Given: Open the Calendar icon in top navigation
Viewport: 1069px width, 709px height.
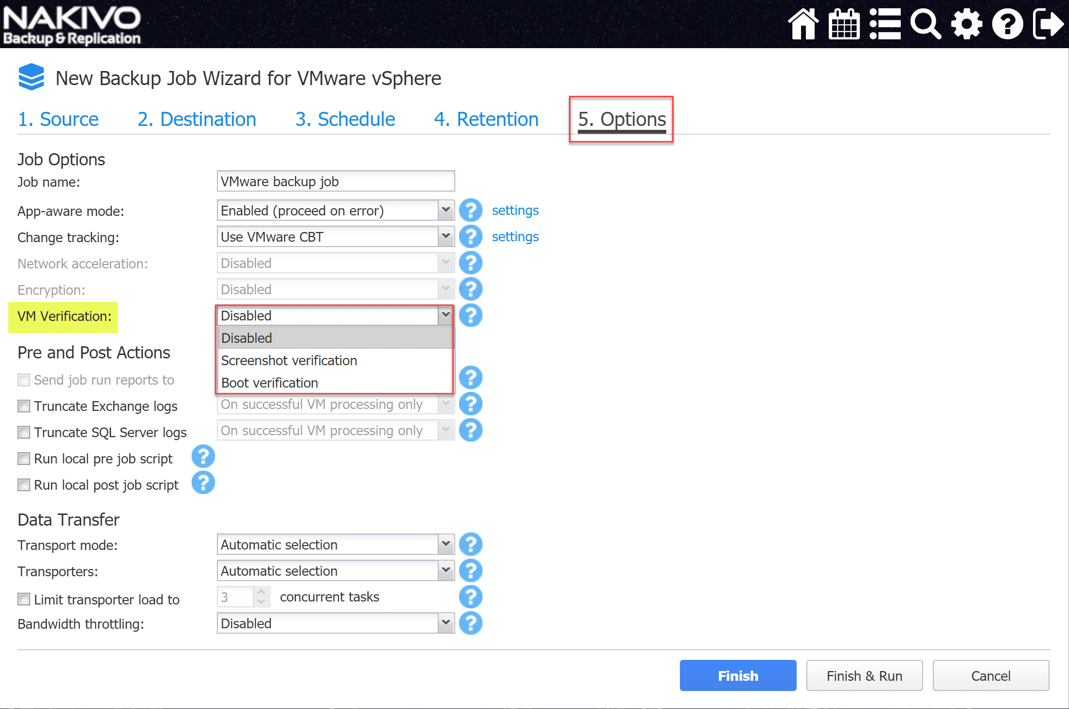Looking at the screenshot, I should (x=844, y=23).
